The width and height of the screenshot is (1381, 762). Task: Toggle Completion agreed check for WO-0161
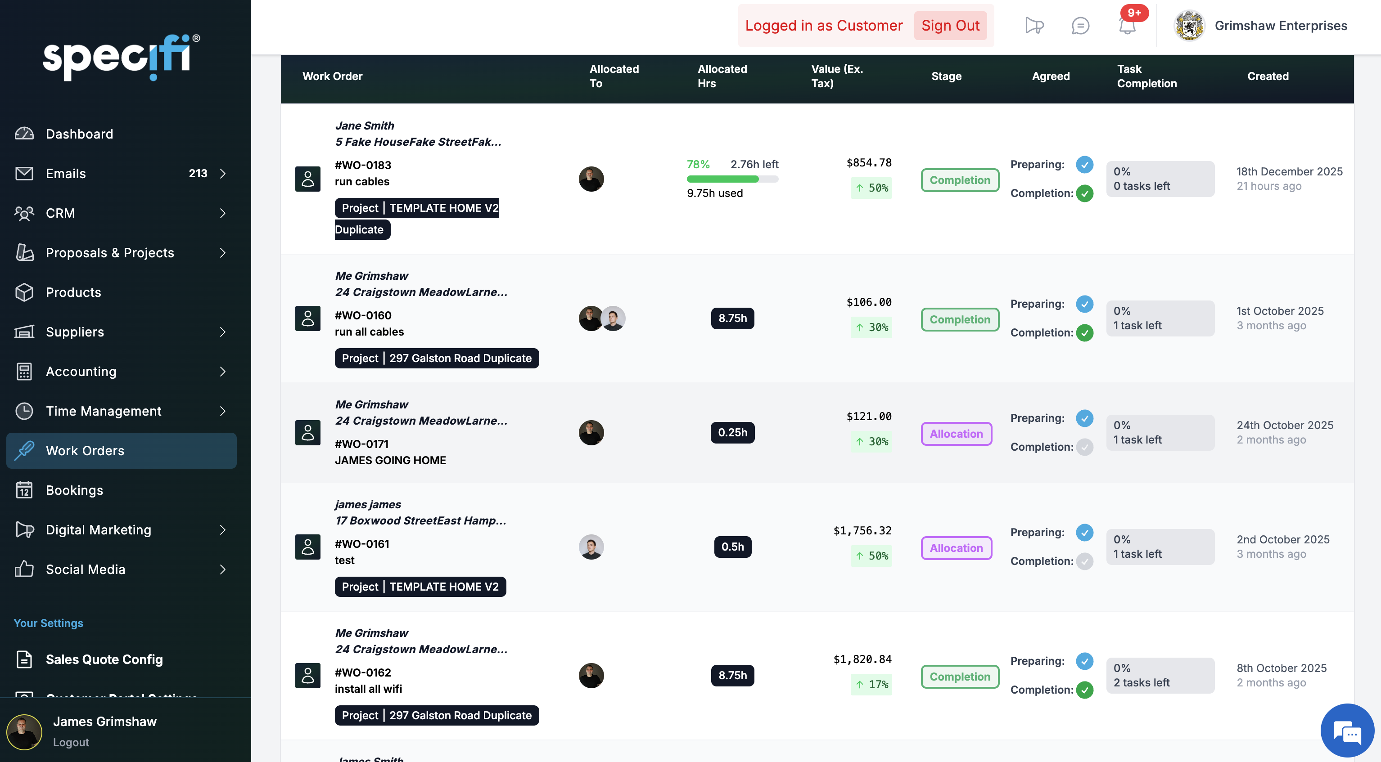1084,561
